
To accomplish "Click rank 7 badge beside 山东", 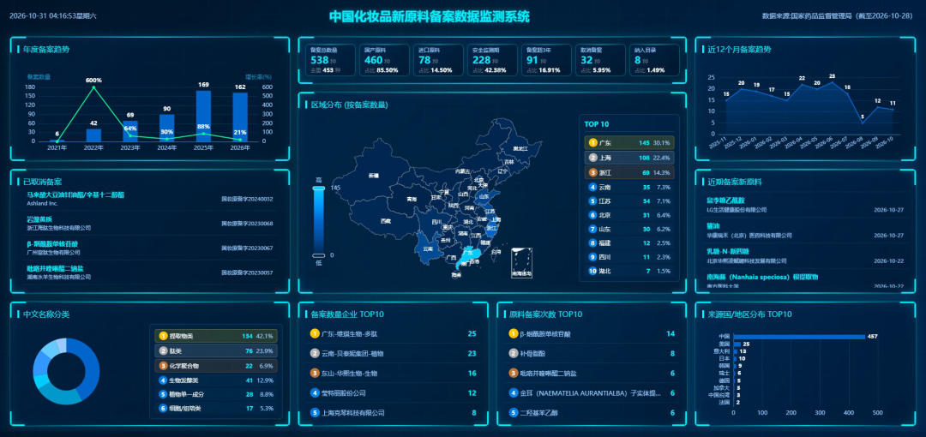I will 593,229.
